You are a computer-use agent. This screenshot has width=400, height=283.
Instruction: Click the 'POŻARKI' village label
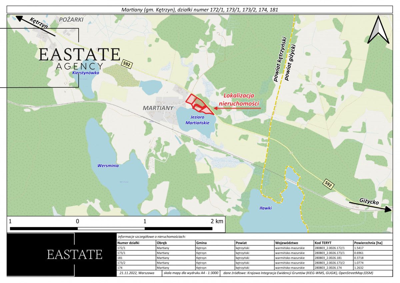point(71,20)
